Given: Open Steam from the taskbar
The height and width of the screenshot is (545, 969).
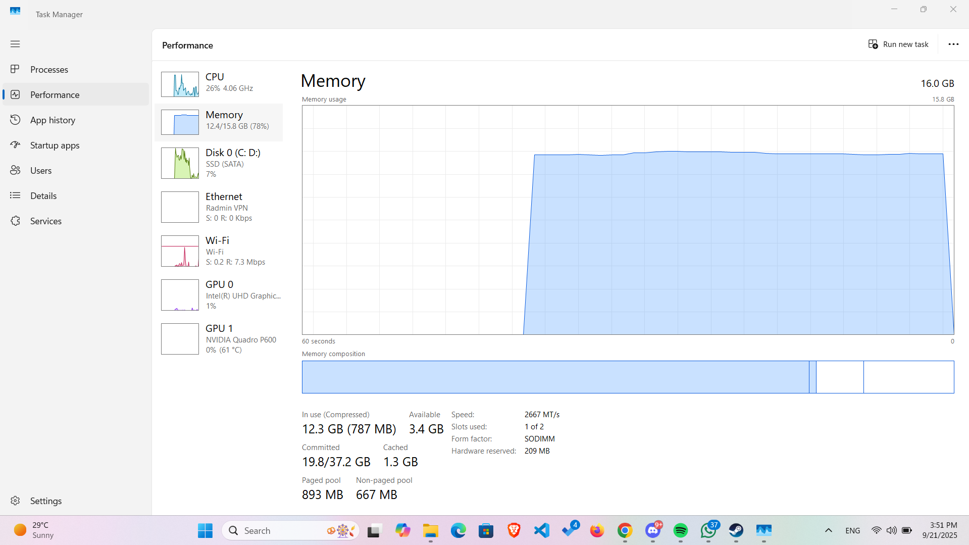Looking at the screenshot, I should coord(736,530).
